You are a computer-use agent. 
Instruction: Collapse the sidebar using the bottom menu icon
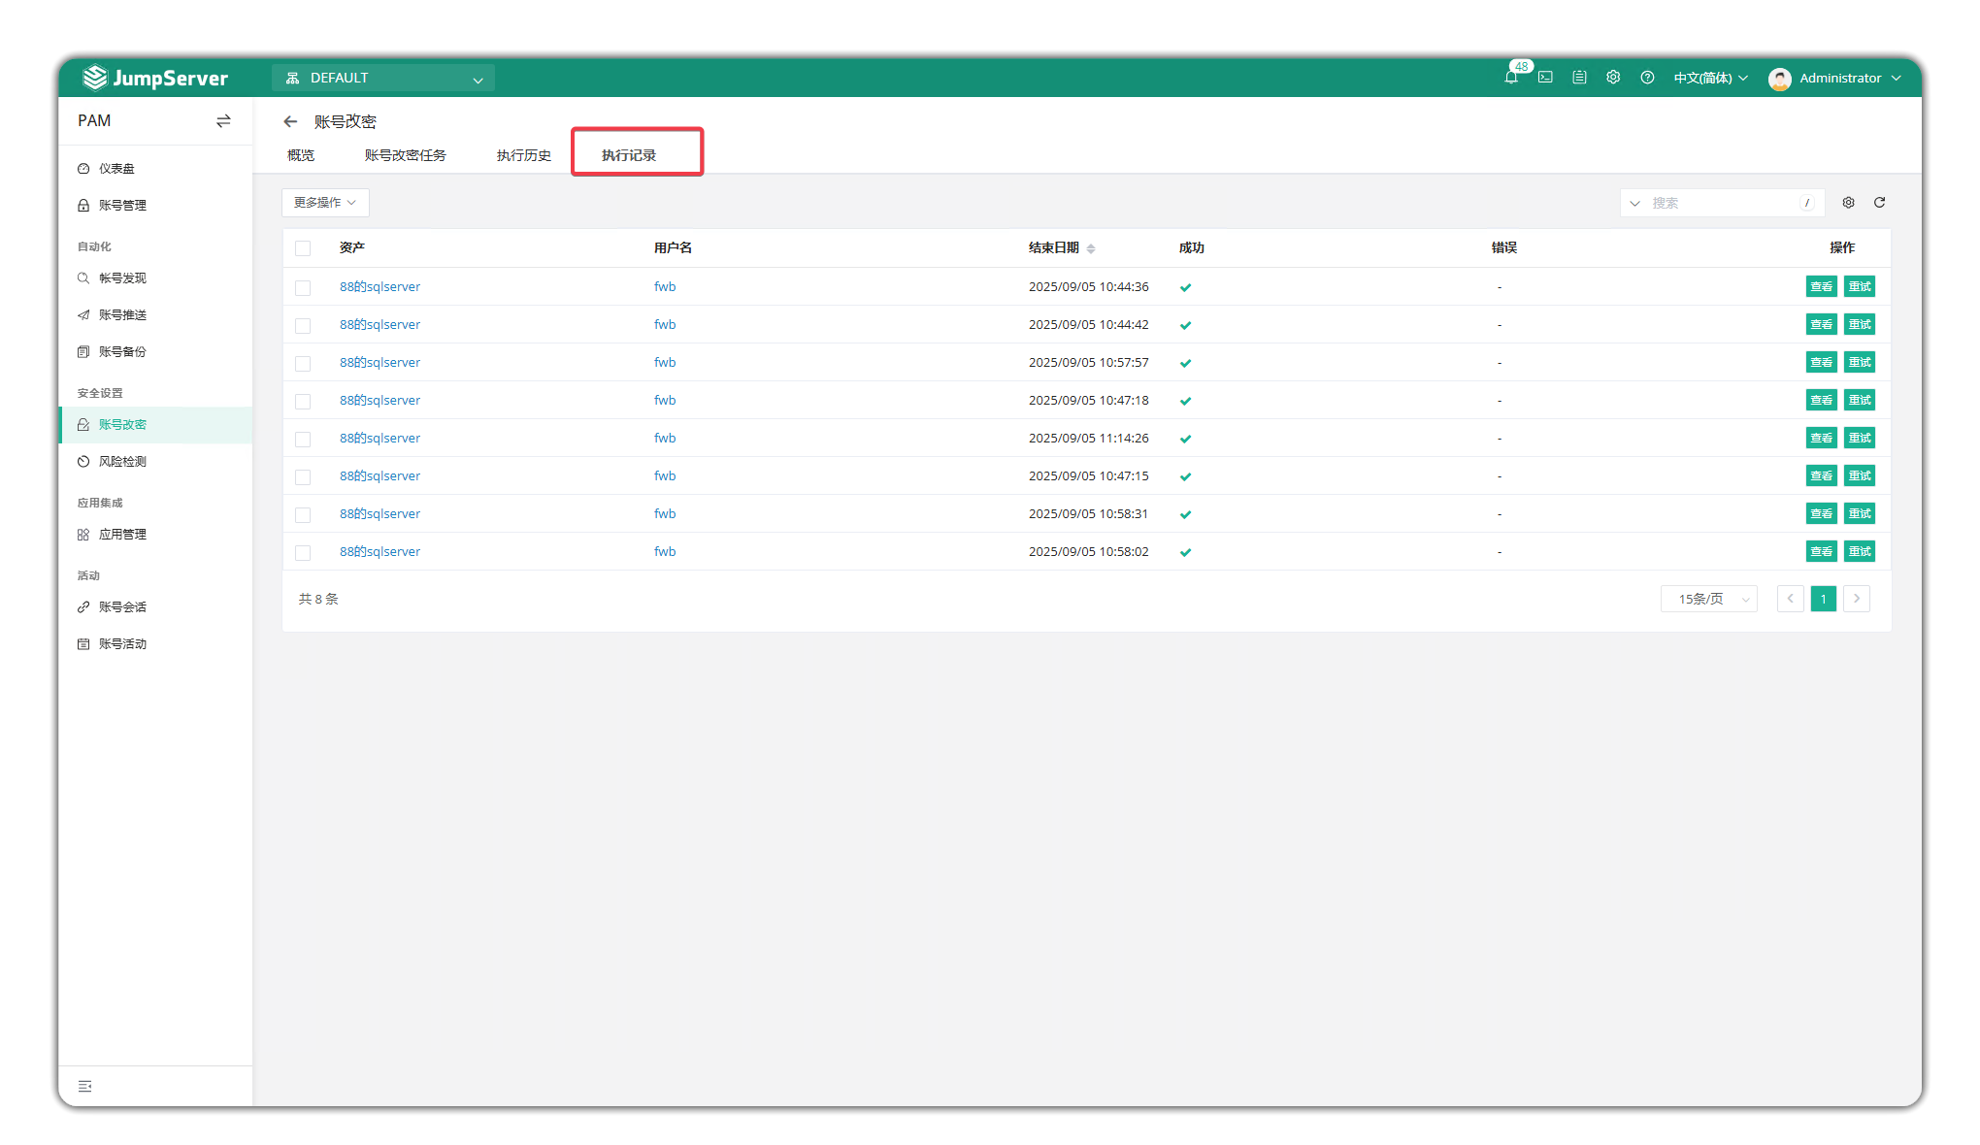[85, 1086]
